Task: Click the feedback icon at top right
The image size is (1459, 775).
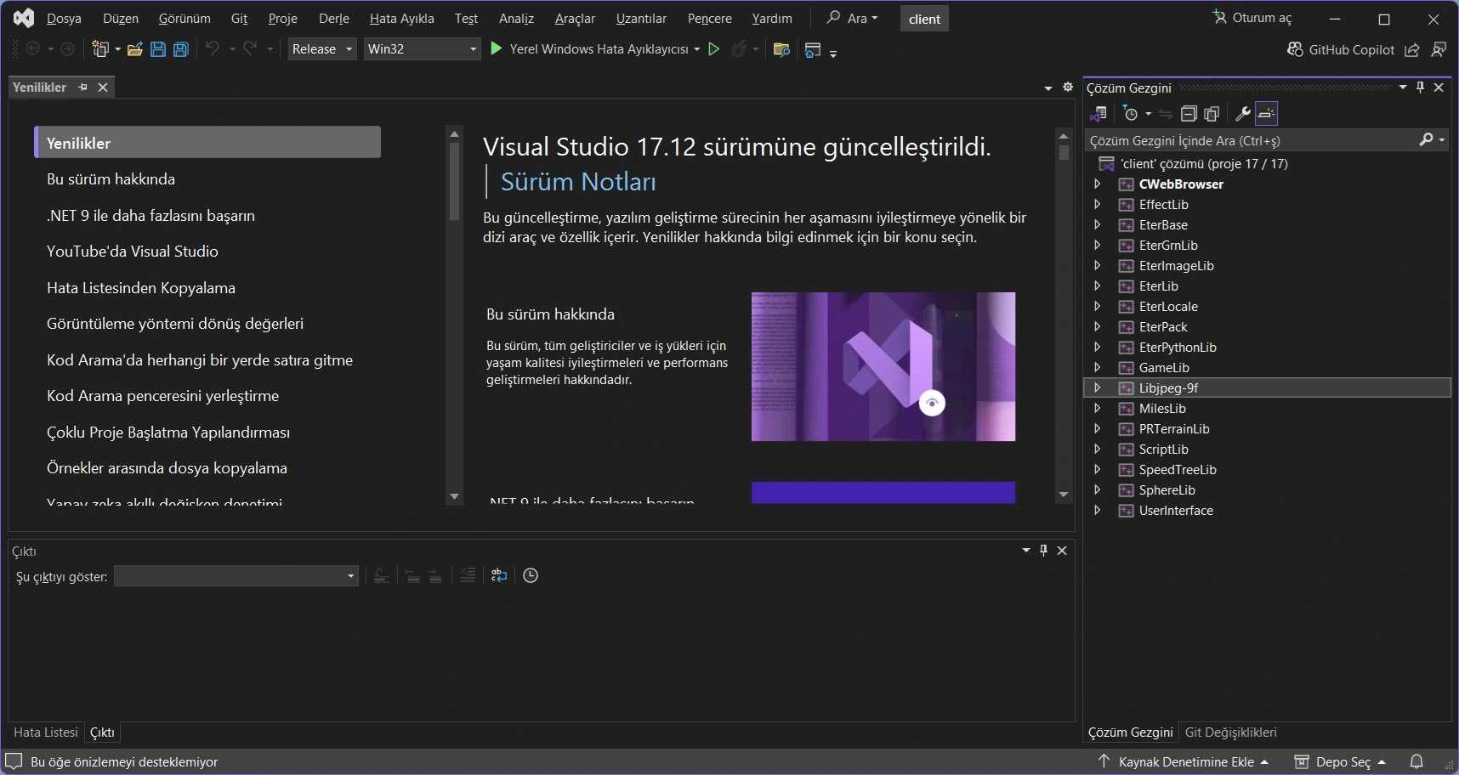Action: point(1439,49)
